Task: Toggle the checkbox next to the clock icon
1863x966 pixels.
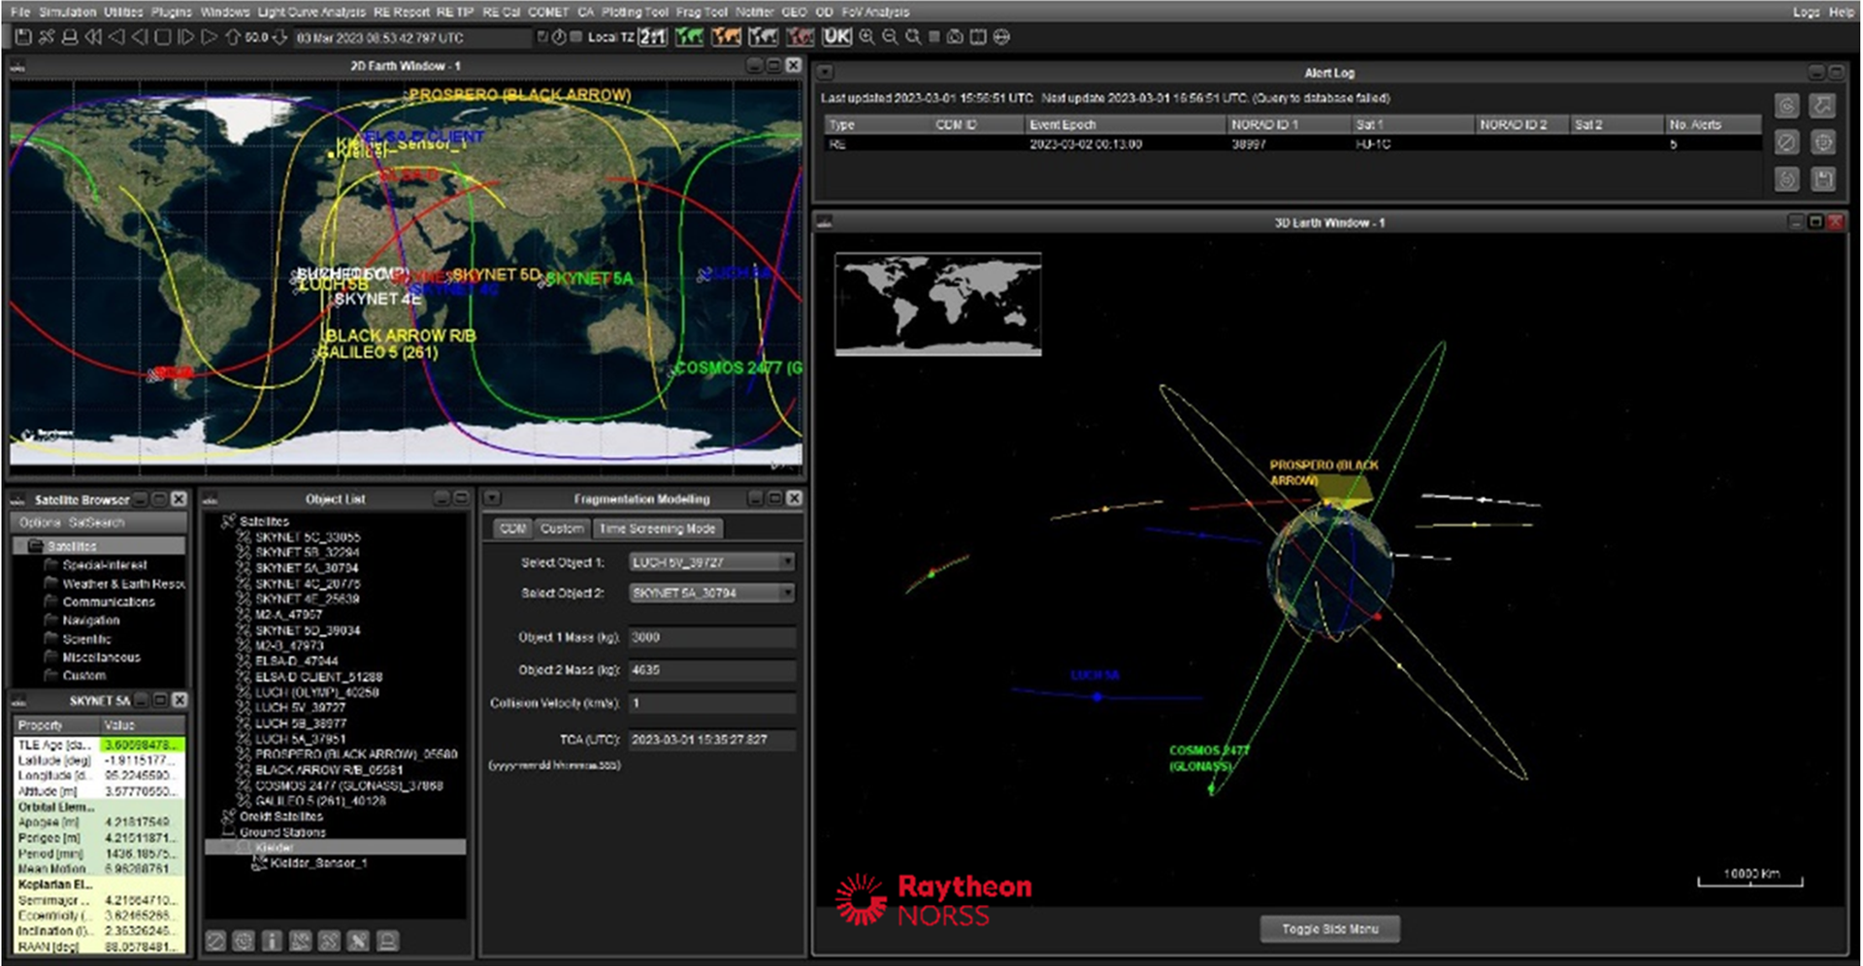Action: pyautogui.click(x=542, y=37)
